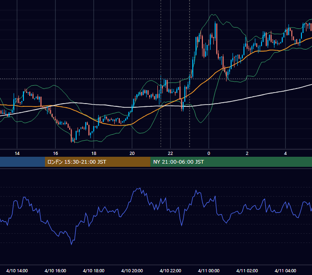
Task: Click the 16 hour axis label
Action: [x=56, y=154]
